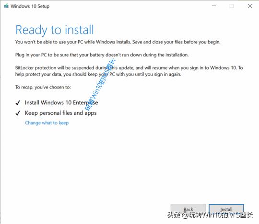Image resolution: width=259 pixels, height=224 pixels.
Task: Click the Install button
Action: pyautogui.click(x=226, y=209)
